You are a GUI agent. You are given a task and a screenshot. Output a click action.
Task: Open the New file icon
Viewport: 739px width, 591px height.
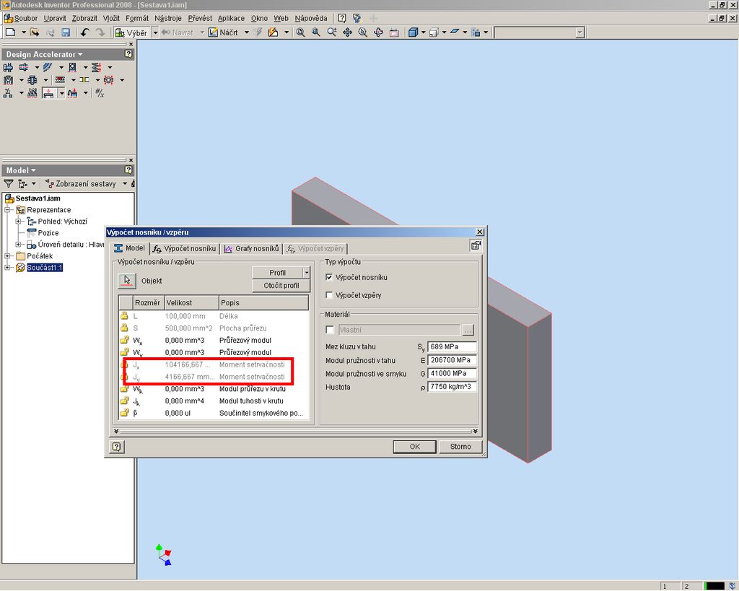[x=10, y=32]
